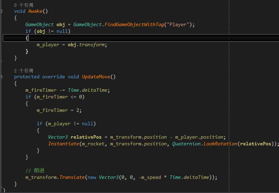
Task: Click the 'm_fireTimer = 2' assignment
Action: tap(58, 110)
